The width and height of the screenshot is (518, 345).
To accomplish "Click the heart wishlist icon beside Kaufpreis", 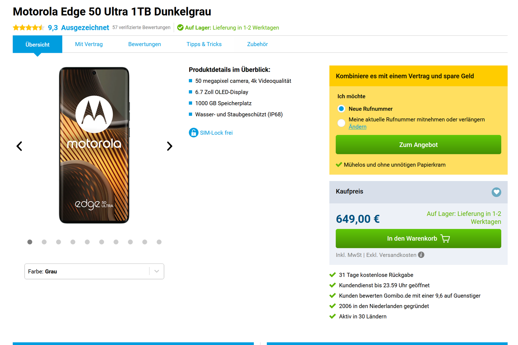I will [x=496, y=192].
